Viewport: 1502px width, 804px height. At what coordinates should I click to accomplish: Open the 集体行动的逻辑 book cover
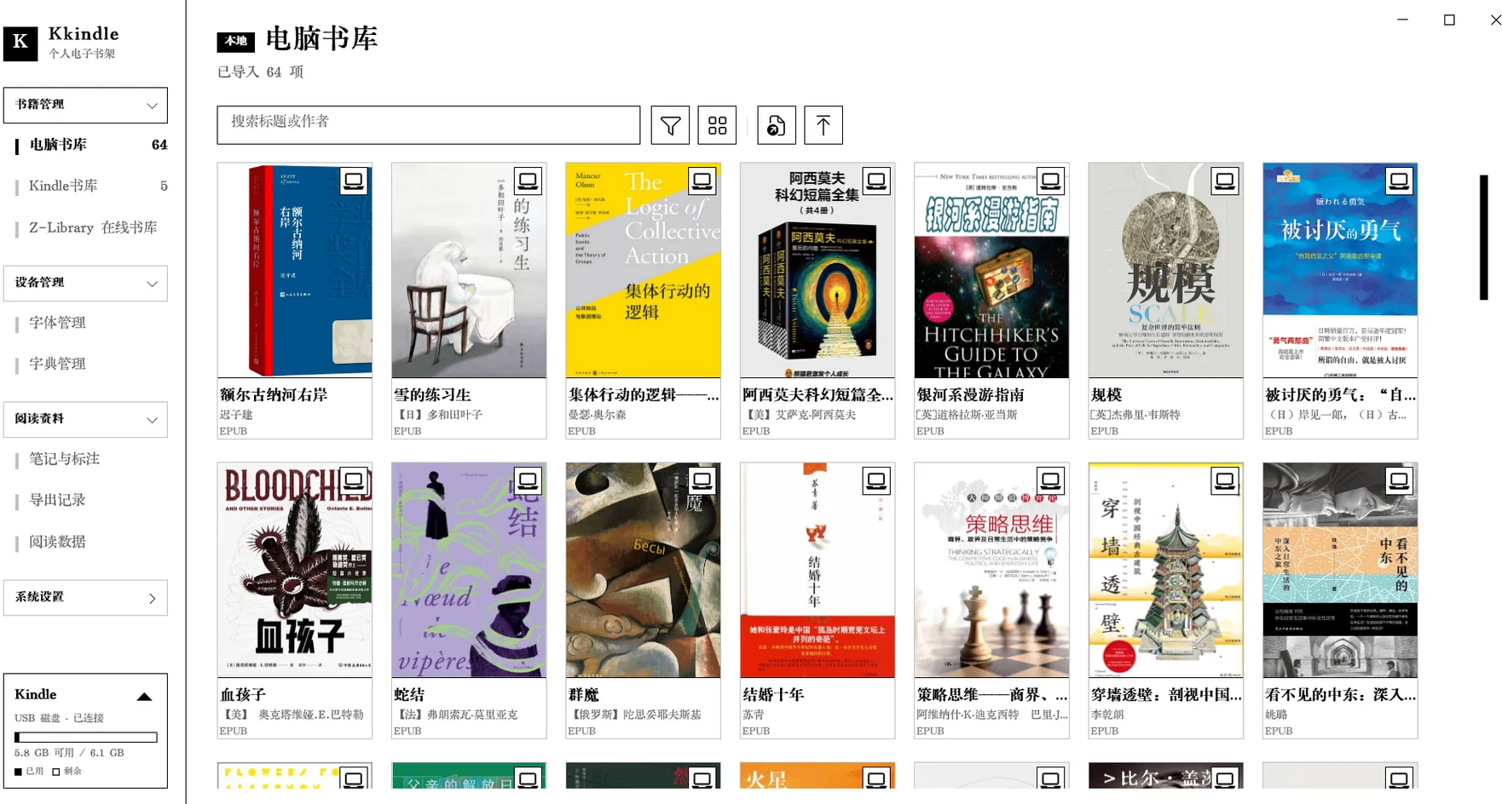tap(644, 271)
